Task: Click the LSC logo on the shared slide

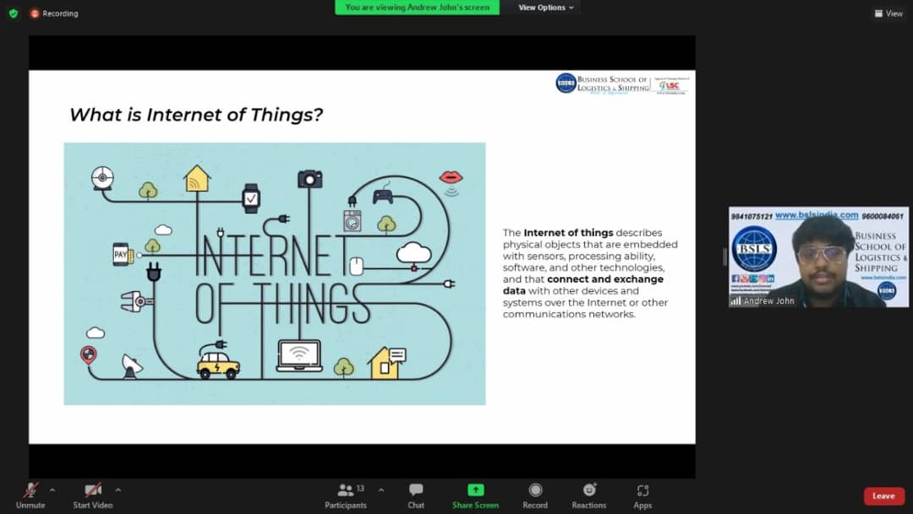Action: [670, 85]
